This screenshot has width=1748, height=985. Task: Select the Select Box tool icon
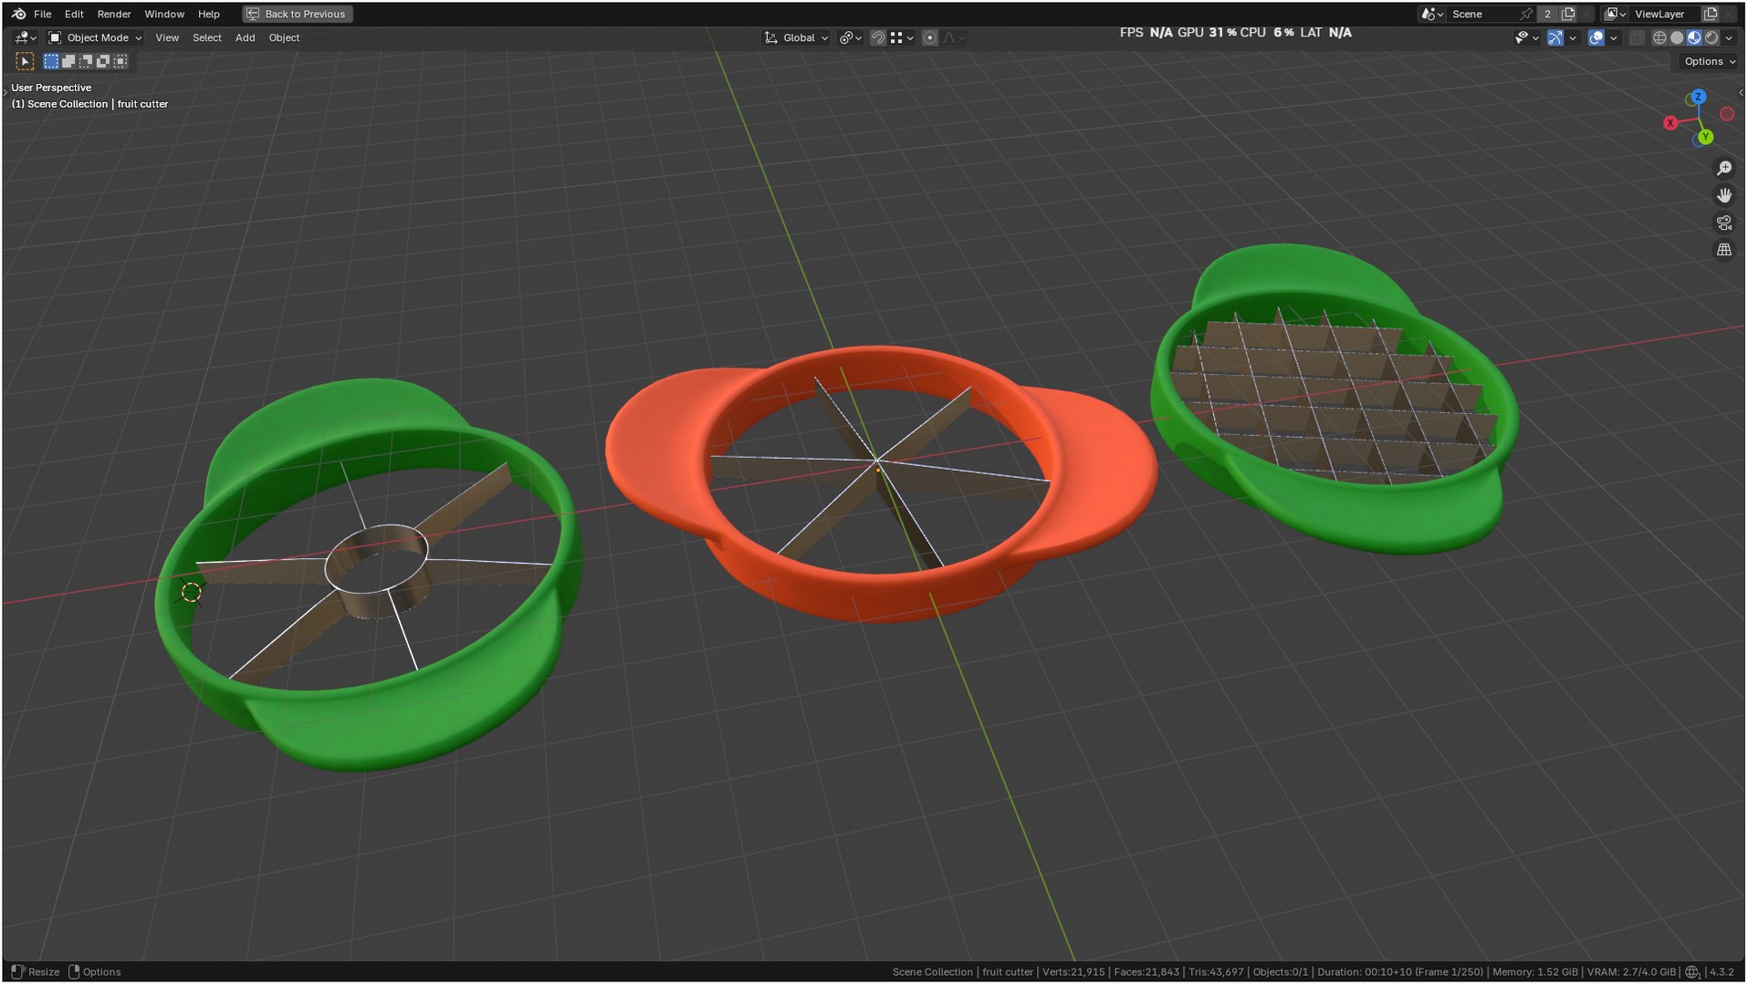[x=25, y=61]
